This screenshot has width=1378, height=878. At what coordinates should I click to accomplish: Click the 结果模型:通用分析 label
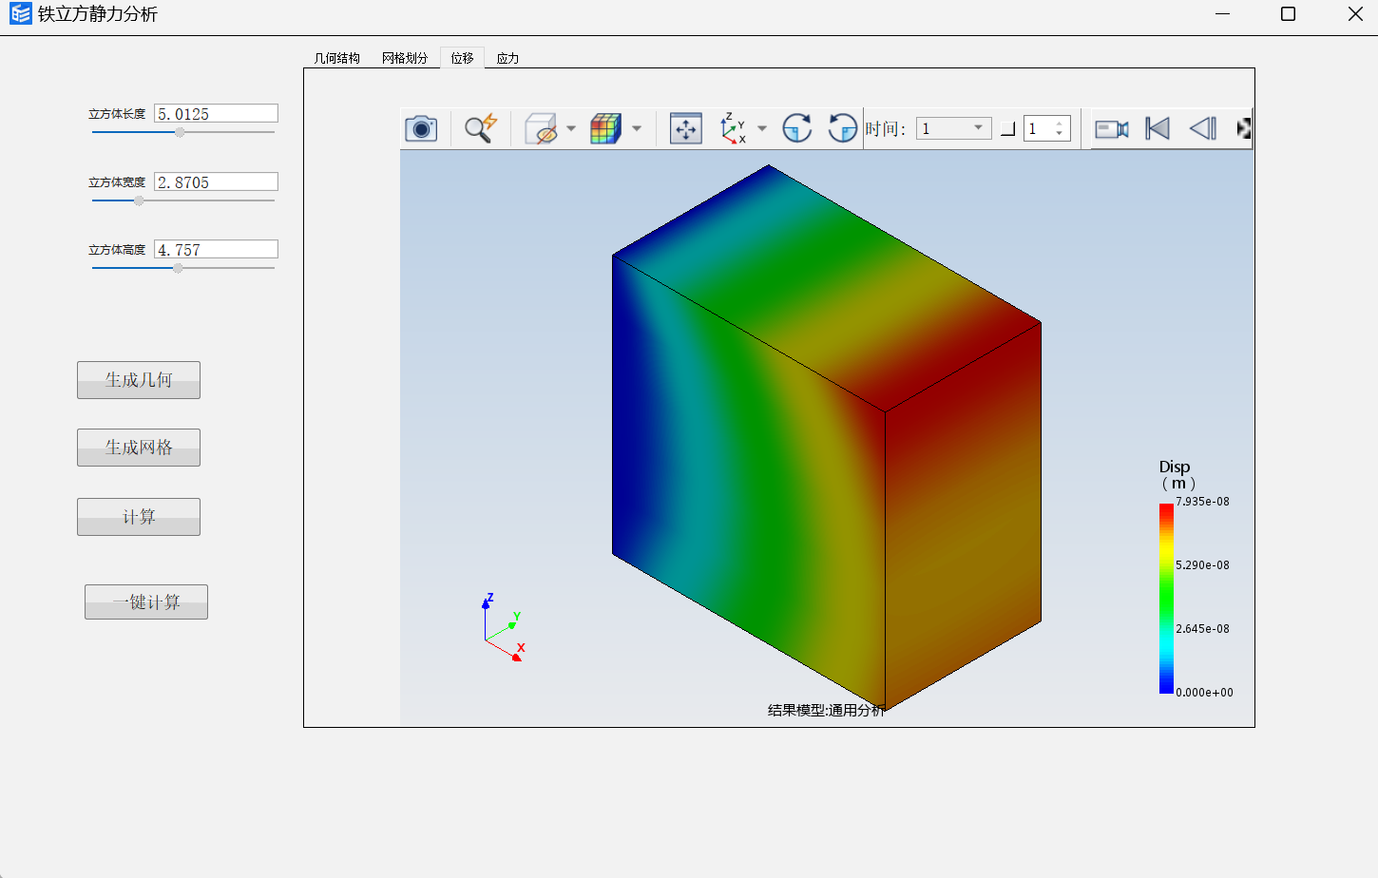pos(826,710)
